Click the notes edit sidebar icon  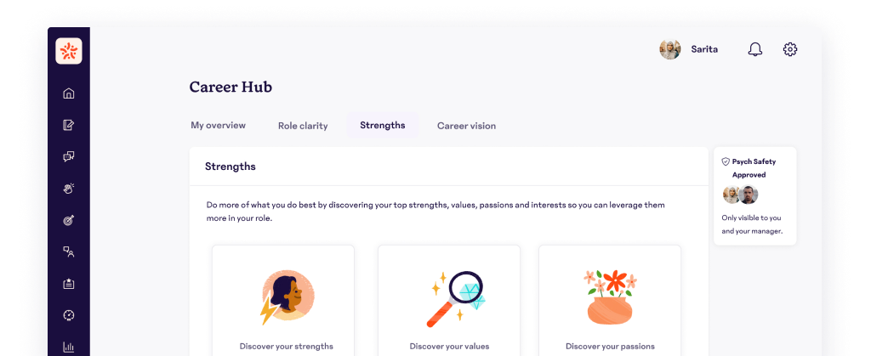(69, 125)
